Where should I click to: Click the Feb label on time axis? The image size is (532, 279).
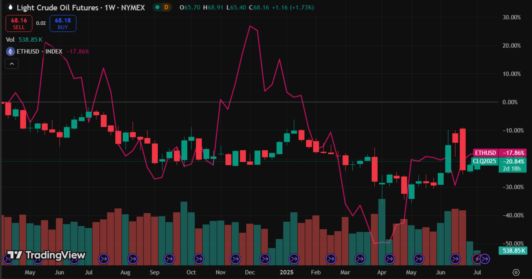315,272
